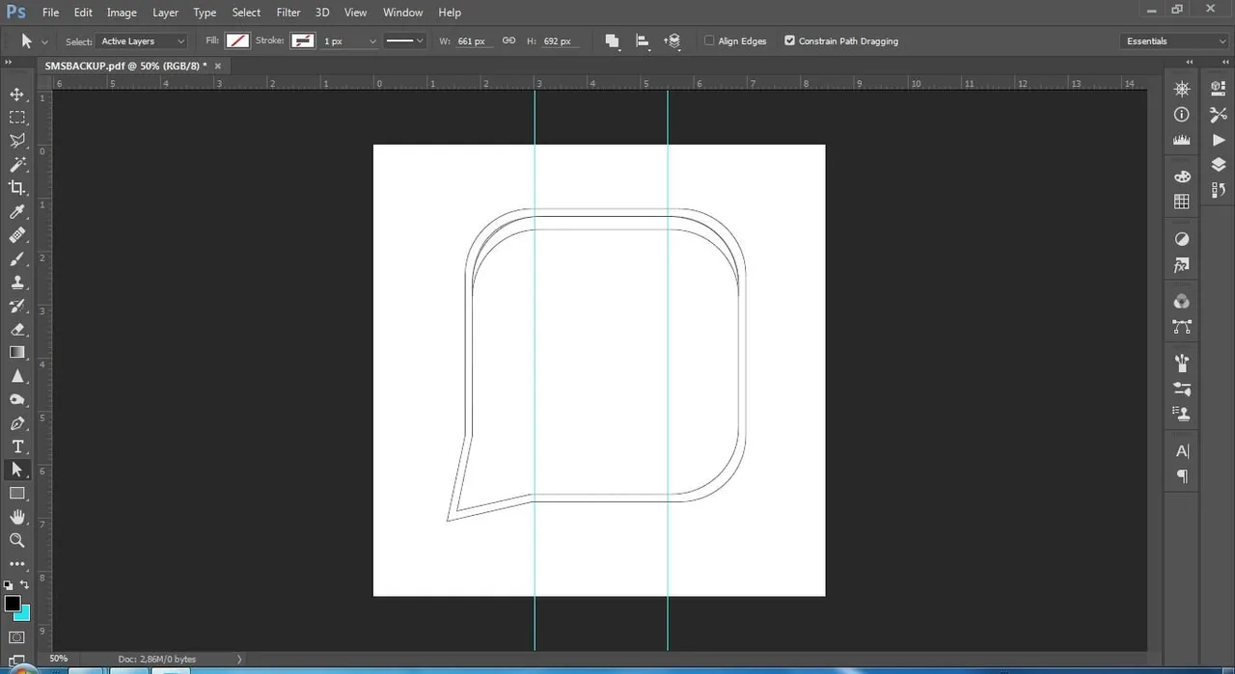The width and height of the screenshot is (1235, 674).
Task: Open the Edit Toolbar ellipsis
Action: tap(17, 563)
